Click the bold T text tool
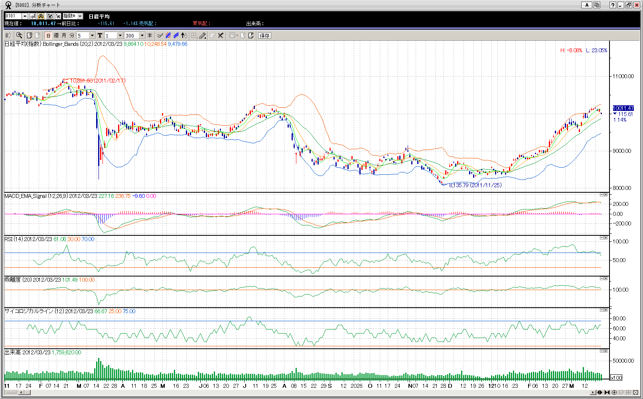Viewport: 643px width, 399px height. 100,36
